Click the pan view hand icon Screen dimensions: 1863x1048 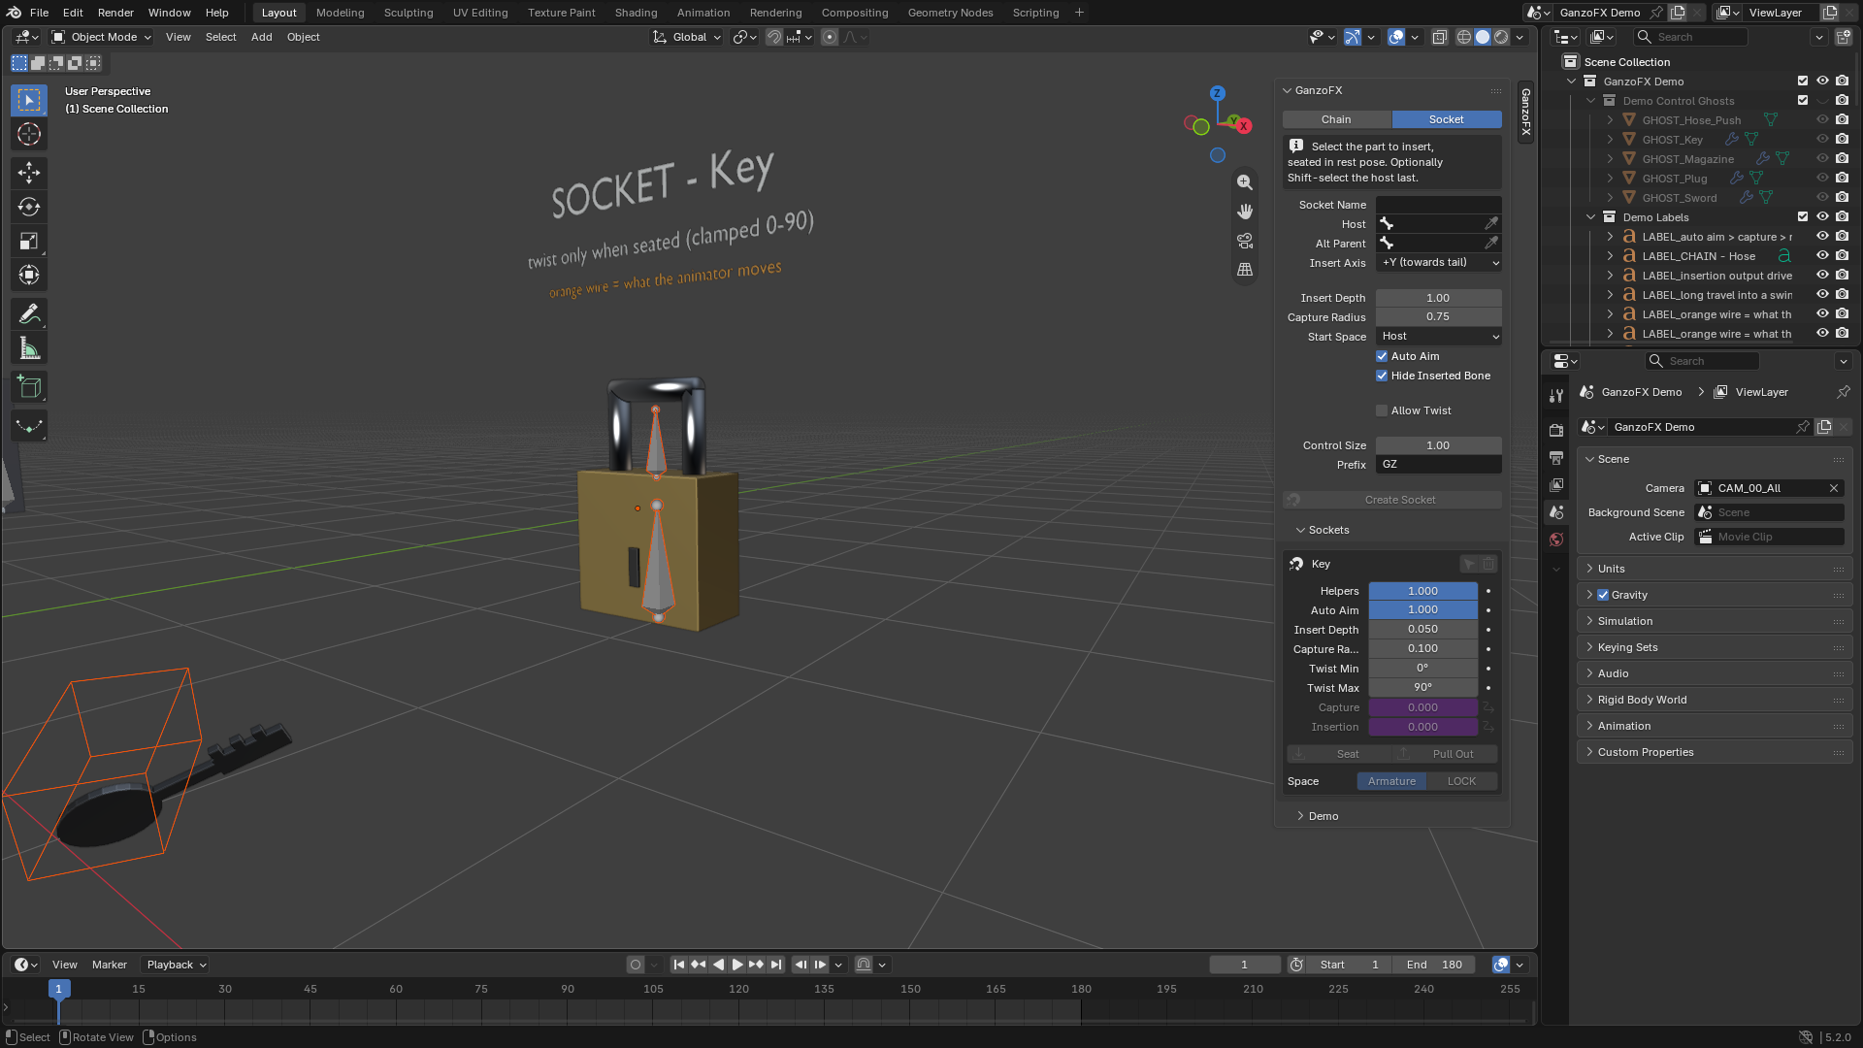1245,212
